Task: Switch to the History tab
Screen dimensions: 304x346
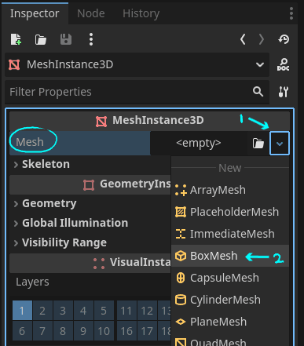Action: click(x=141, y=13)
